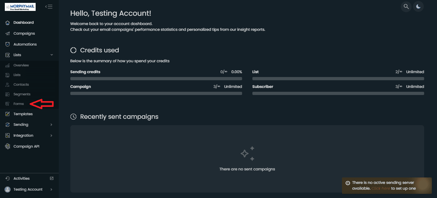Click the MorphyMail logo
Screen dimensions: 437x198
tap(20, 7)
